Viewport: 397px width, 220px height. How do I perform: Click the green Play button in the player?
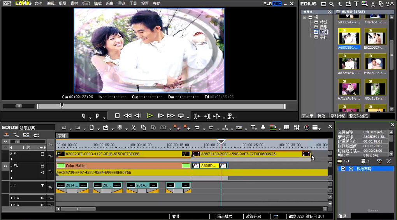(x=149, y=116)
